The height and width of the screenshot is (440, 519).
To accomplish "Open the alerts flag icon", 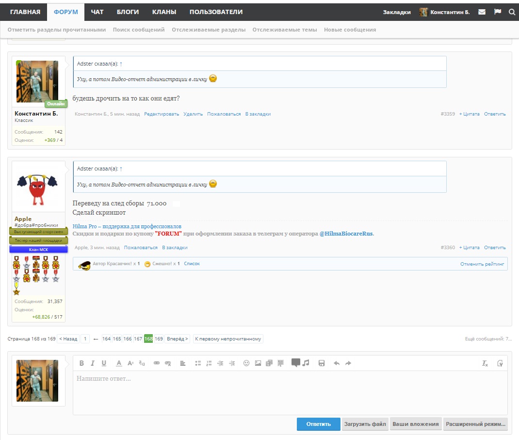I will (x=497, y=12).
